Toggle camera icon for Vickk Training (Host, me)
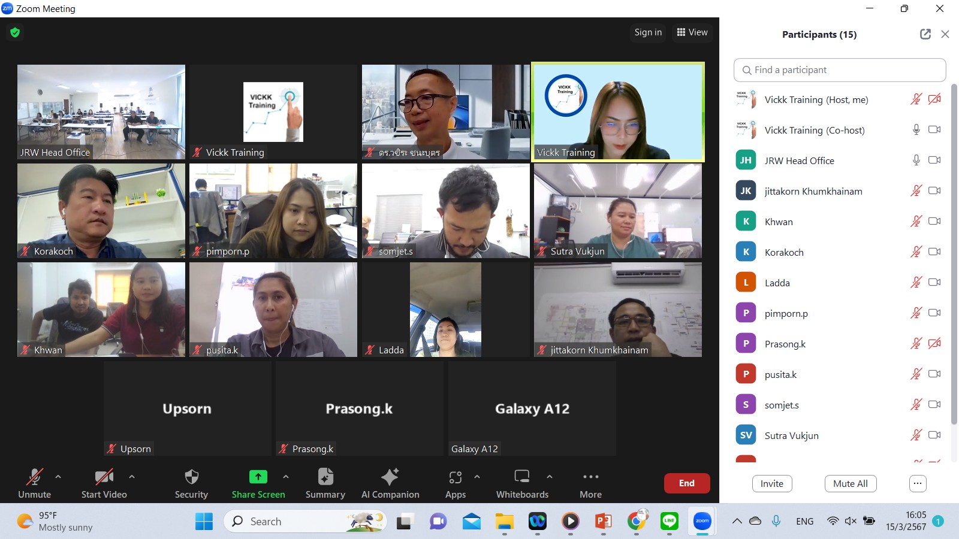 pyautogui.click(x=934, y=99)
